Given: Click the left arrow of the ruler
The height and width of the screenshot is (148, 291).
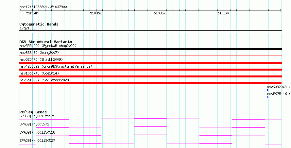Looking at the screenshot, I should tap(20, 10).
